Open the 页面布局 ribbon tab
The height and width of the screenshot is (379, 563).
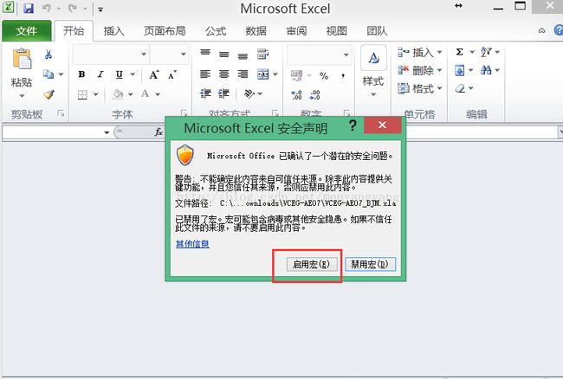[165, 31]
